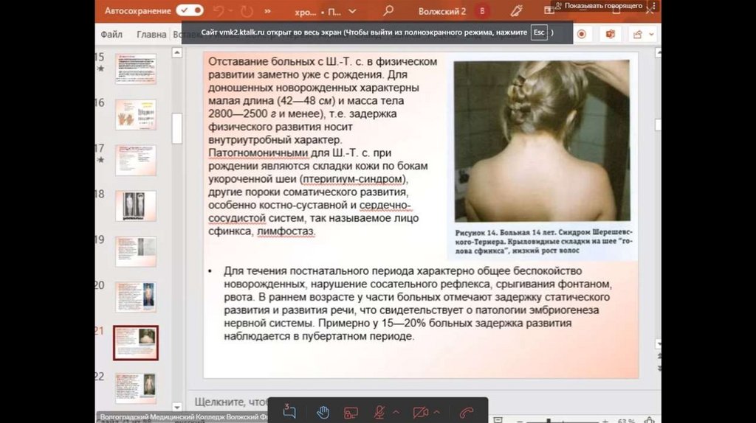Switch to the Главная ribbon tab

click(x=151, y=35)
